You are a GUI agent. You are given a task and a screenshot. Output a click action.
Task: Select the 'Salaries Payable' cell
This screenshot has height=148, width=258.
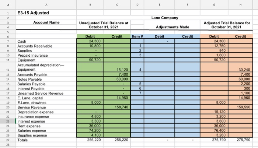click(46, 84)
